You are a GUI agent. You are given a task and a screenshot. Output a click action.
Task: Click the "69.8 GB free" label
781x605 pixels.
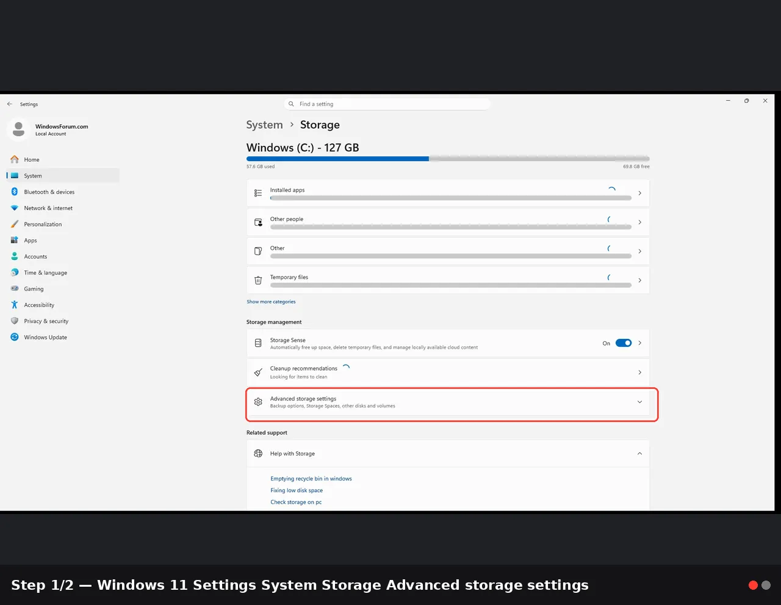[x=636, y=166]
